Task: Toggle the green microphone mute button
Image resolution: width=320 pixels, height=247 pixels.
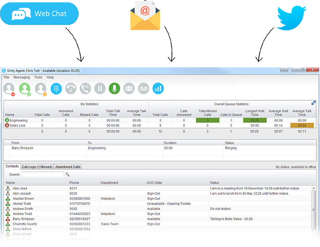Action: 114,88
